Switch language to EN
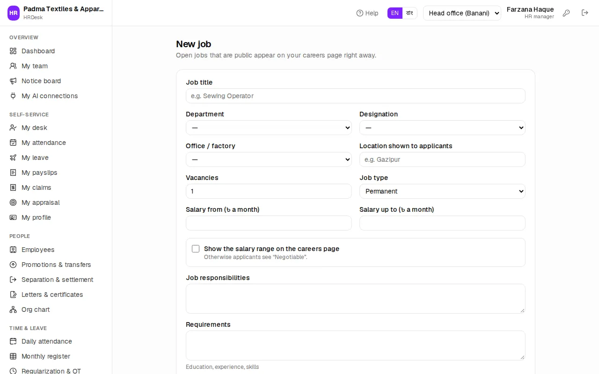Viewport: 599px width, 374px height. click(x=395, y=13)
